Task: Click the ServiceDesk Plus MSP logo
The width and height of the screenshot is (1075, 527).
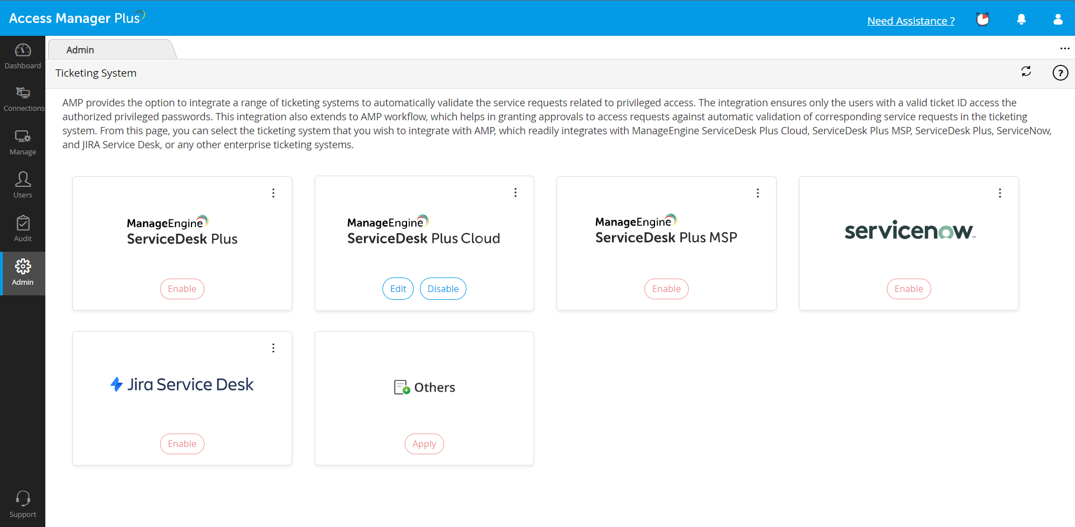Action: 666,229
